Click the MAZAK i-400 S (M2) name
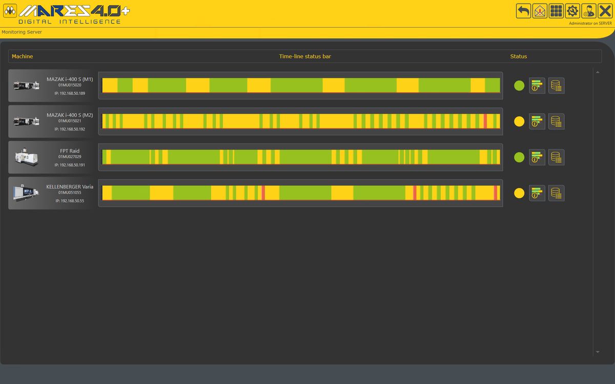Viewport: 615px width, 384px height. (x=70, y=115)
